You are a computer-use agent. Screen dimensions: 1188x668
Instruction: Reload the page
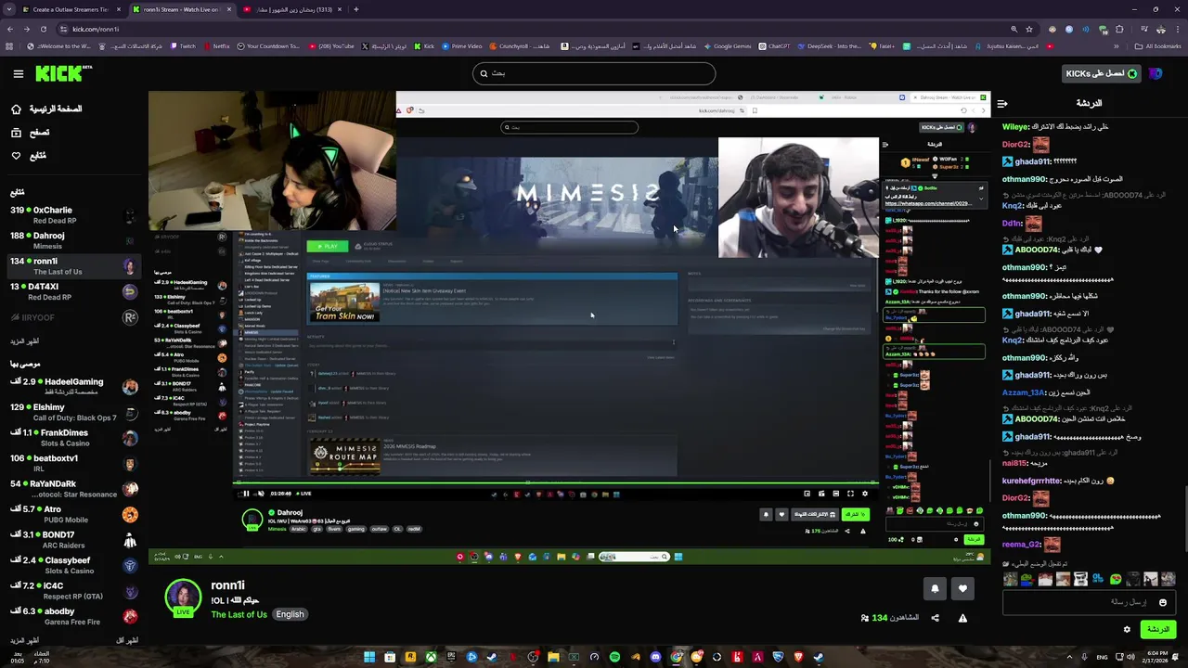pyautogui.click(x=43, y=29)
